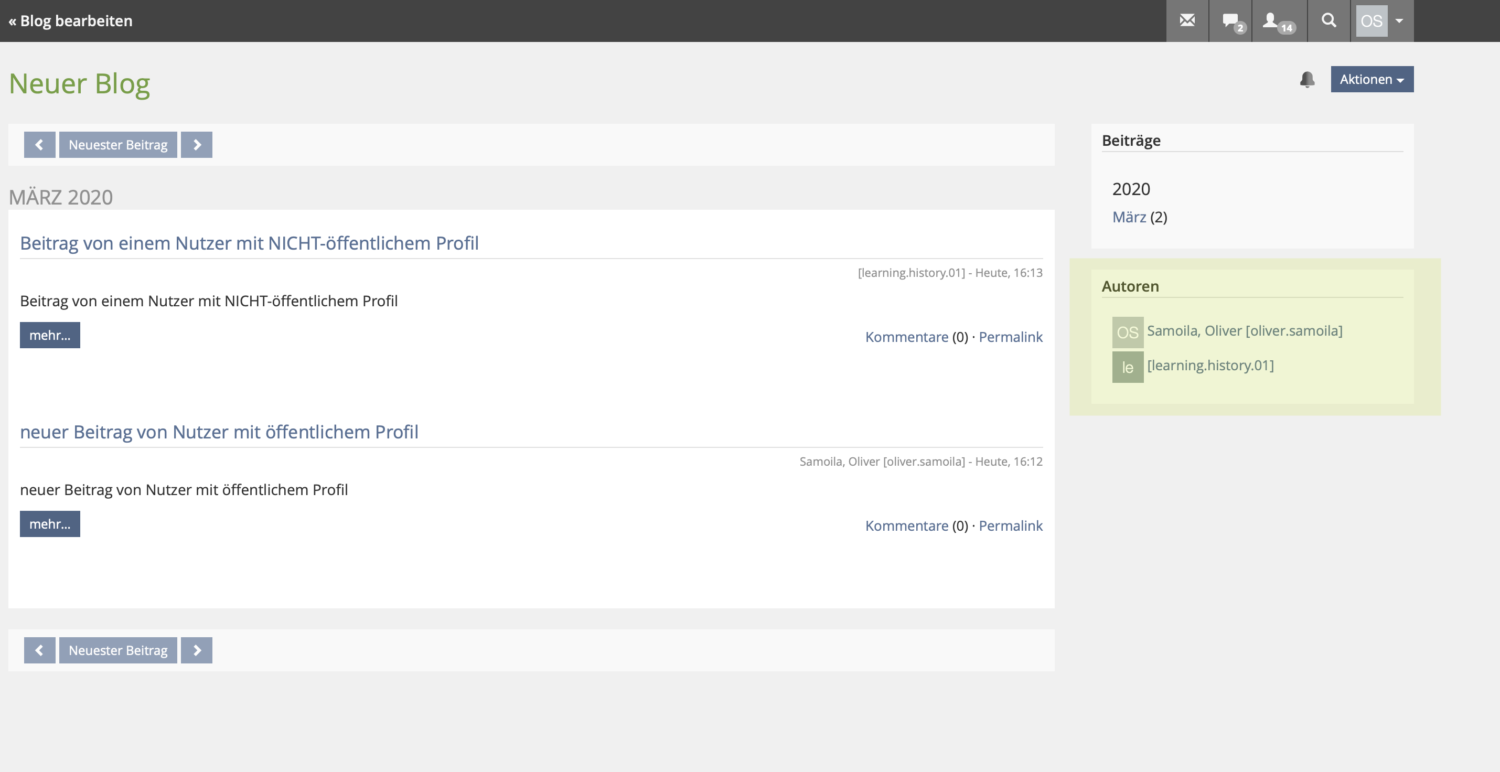Viewport: 1500px width, 772px height.
Task: Open post title neuer Beitrag von Nutzer
Action: tap(219, 432)
